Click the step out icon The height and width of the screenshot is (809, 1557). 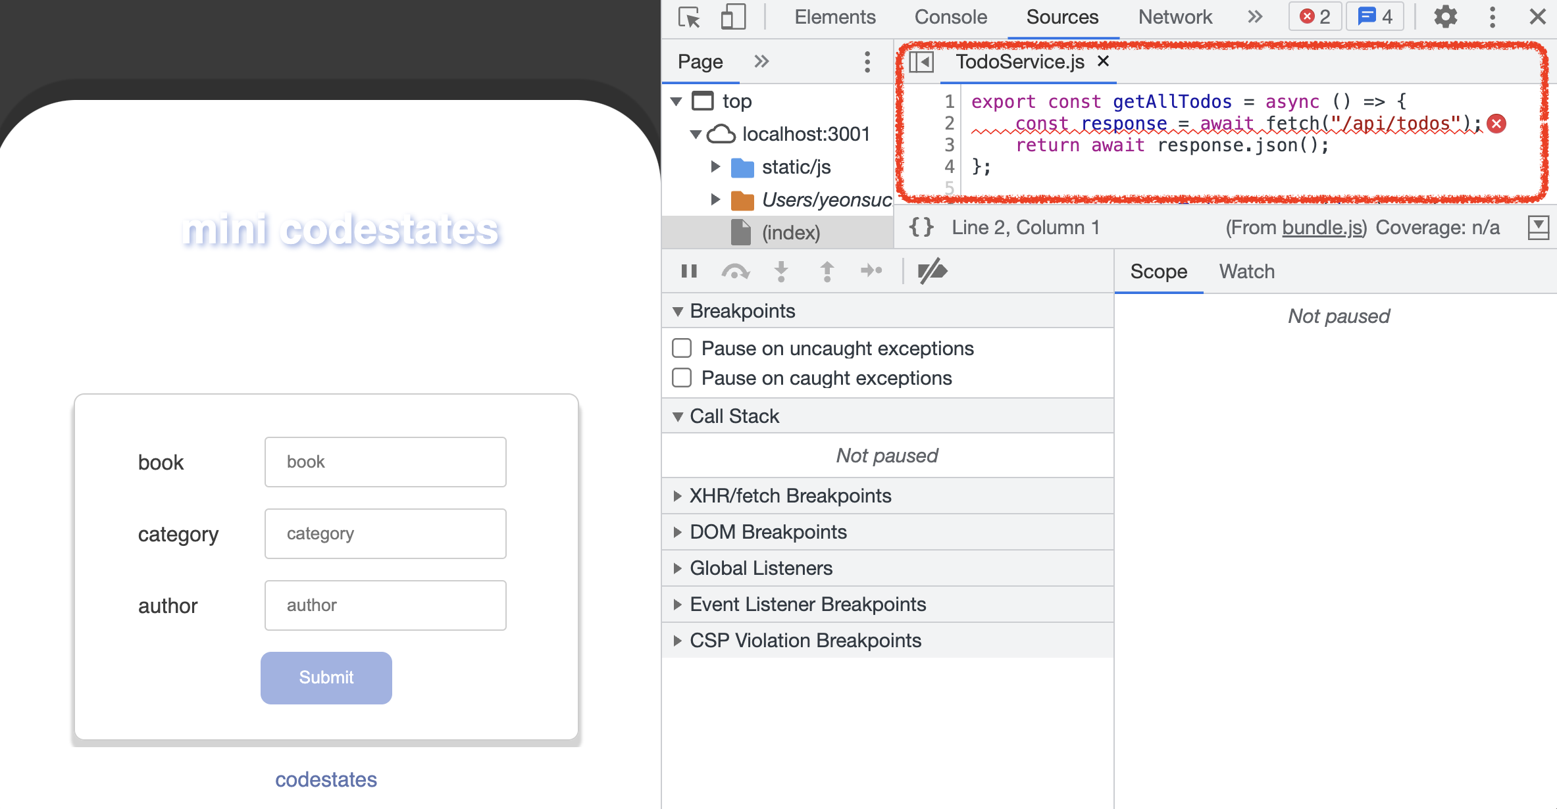(827, 271)
